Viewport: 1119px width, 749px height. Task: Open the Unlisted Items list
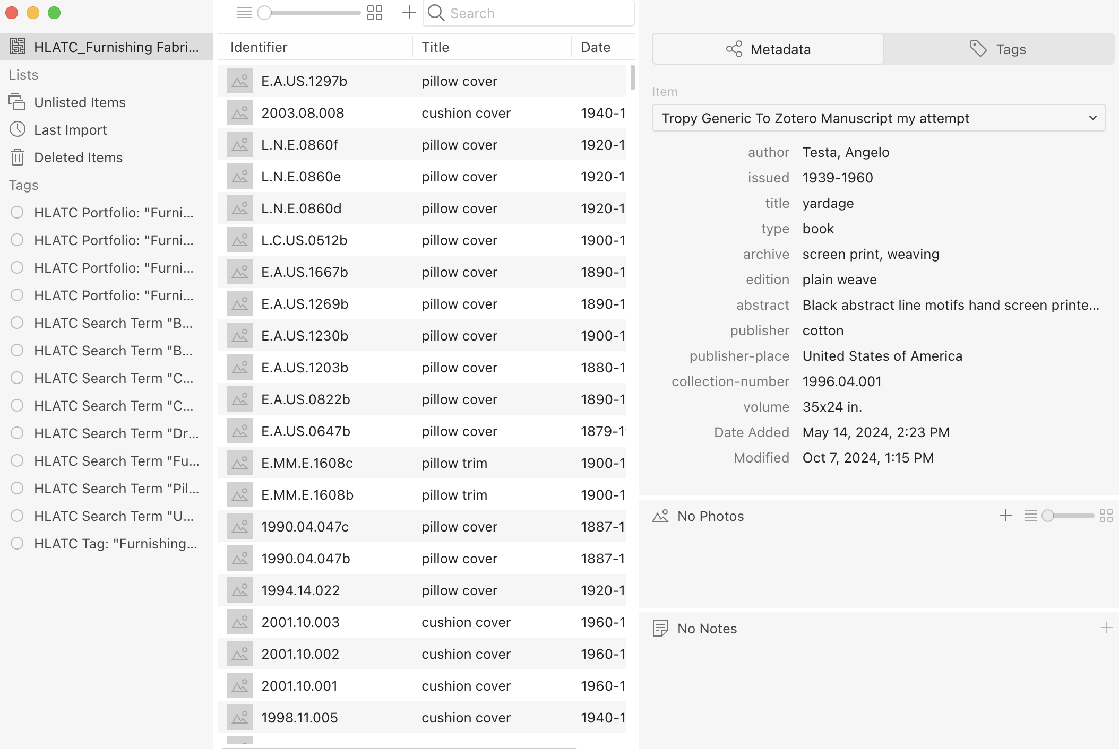click(x=106, y=102)
